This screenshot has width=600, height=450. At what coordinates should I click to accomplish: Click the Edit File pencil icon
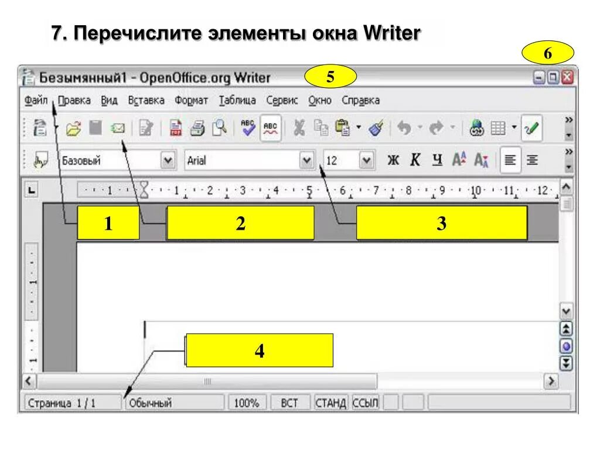[x=146, y=128]
